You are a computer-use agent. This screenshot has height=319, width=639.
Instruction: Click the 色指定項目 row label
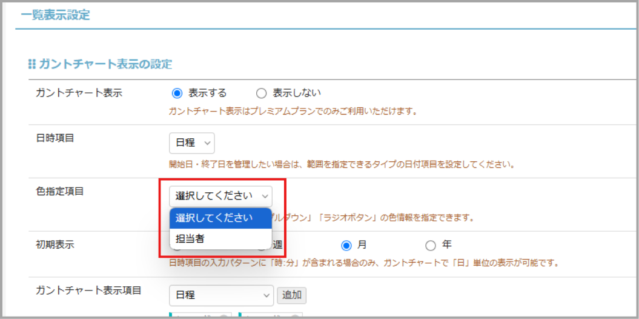pyautogui.click(x=59, y=191)
